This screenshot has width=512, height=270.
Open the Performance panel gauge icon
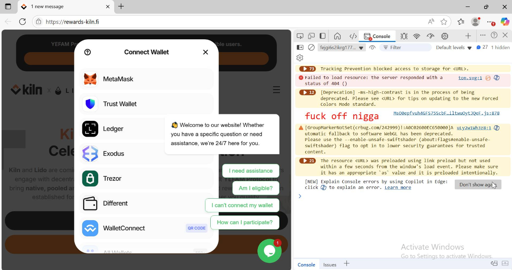(431, 36)
